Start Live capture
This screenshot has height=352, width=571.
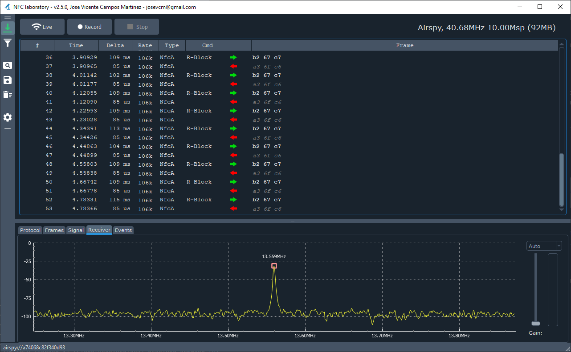(x=42, y=27)
